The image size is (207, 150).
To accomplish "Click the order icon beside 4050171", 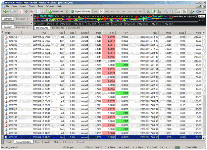I will click(x=6, y=61).
